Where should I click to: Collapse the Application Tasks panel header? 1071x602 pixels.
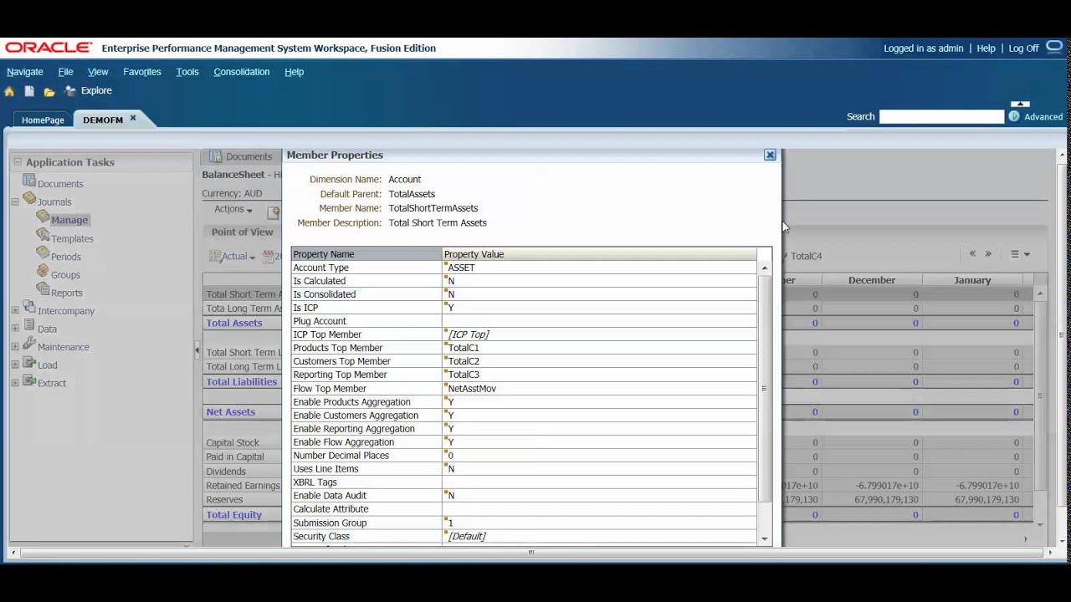(17, 162)
